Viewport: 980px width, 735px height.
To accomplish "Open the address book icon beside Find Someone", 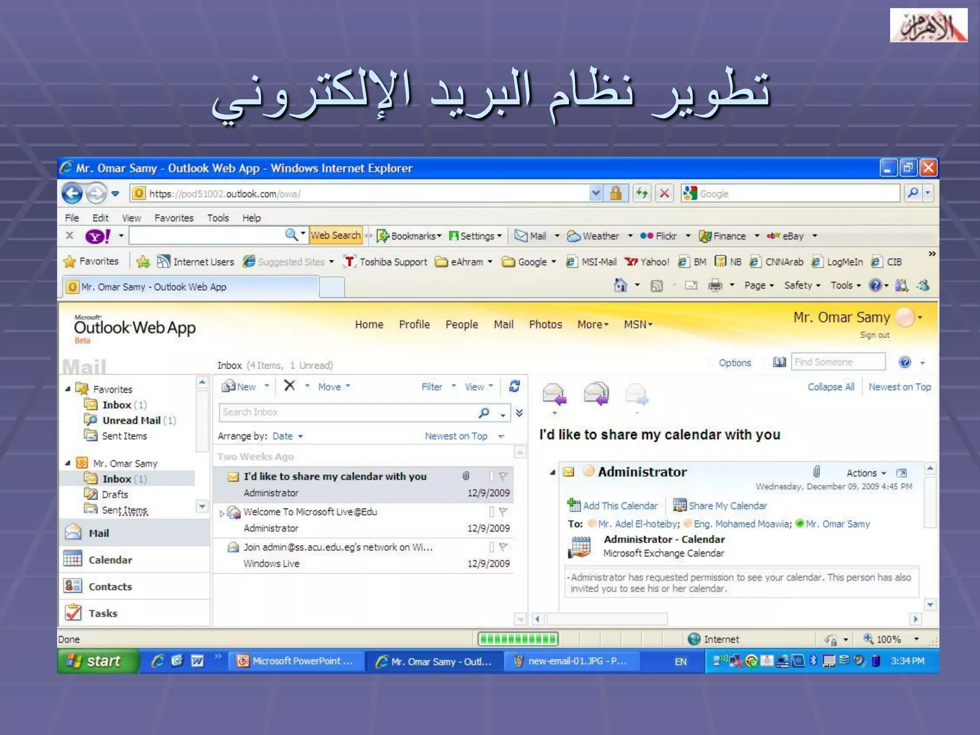I will pyautogui.click(x=780, y=362).
